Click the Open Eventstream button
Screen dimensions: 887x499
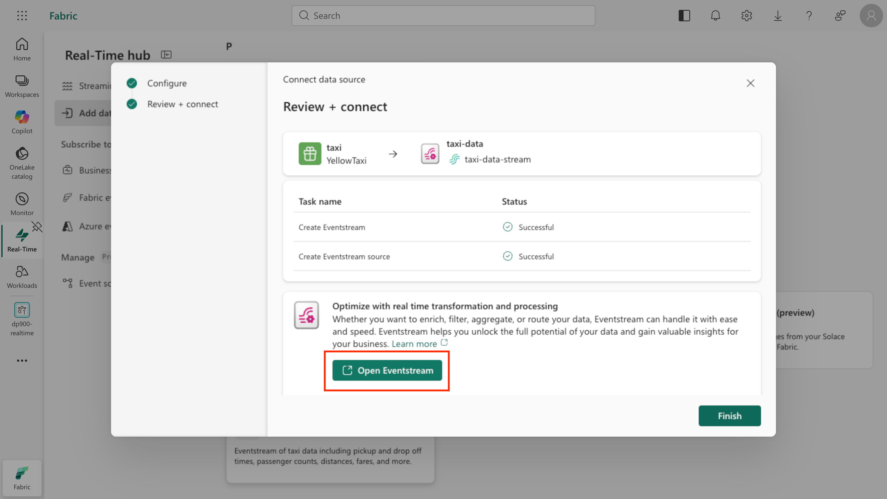387,370
